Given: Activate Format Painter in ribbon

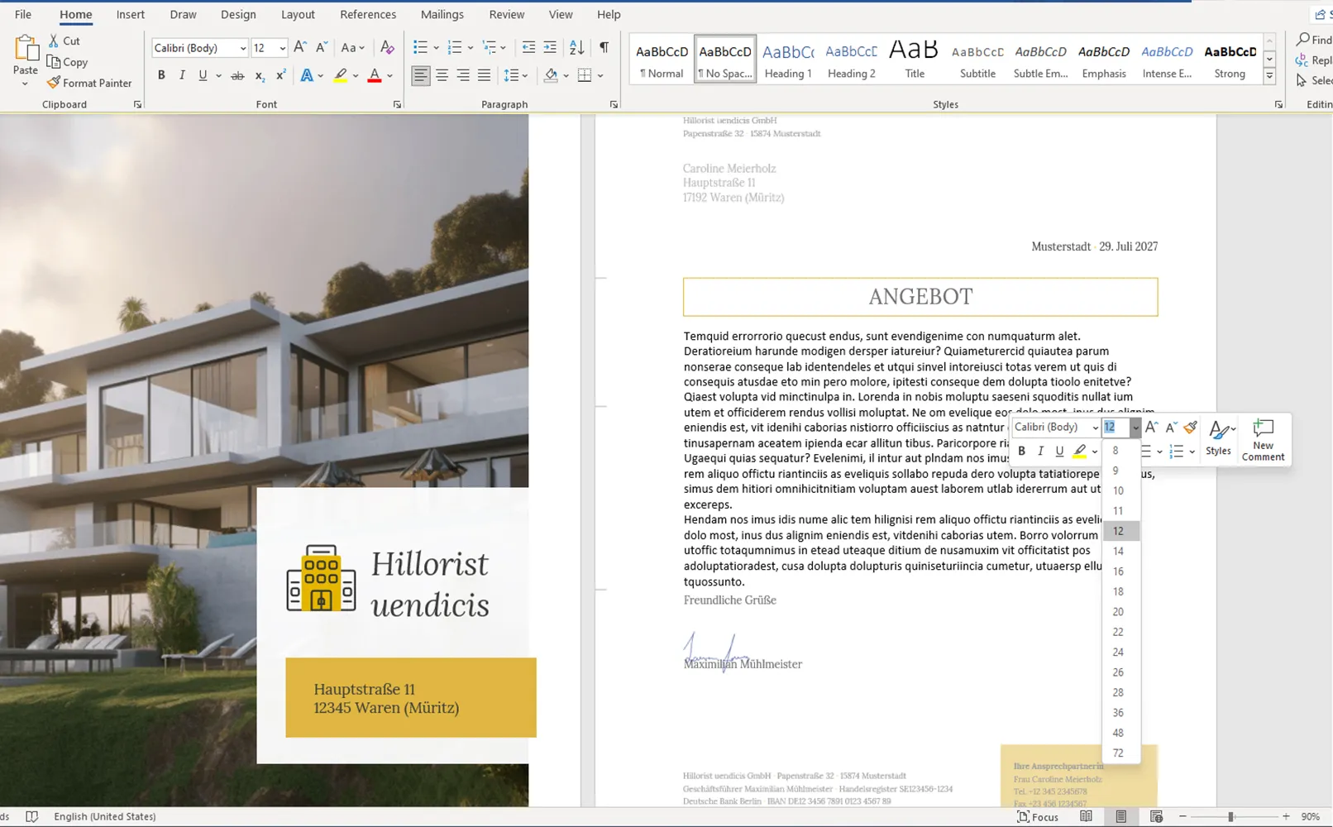Looking at the screenshot, I should (89, 83).
